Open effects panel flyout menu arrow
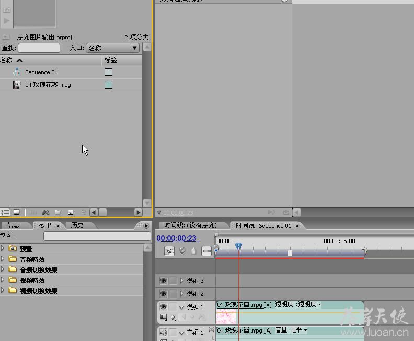 [146, 226]
